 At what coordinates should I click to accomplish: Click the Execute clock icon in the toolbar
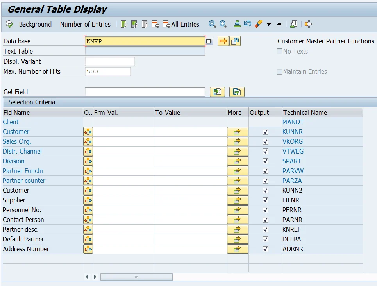click(x=9, y=24)
